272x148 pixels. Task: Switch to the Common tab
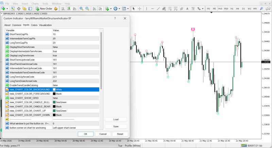[x=17, y=25]
